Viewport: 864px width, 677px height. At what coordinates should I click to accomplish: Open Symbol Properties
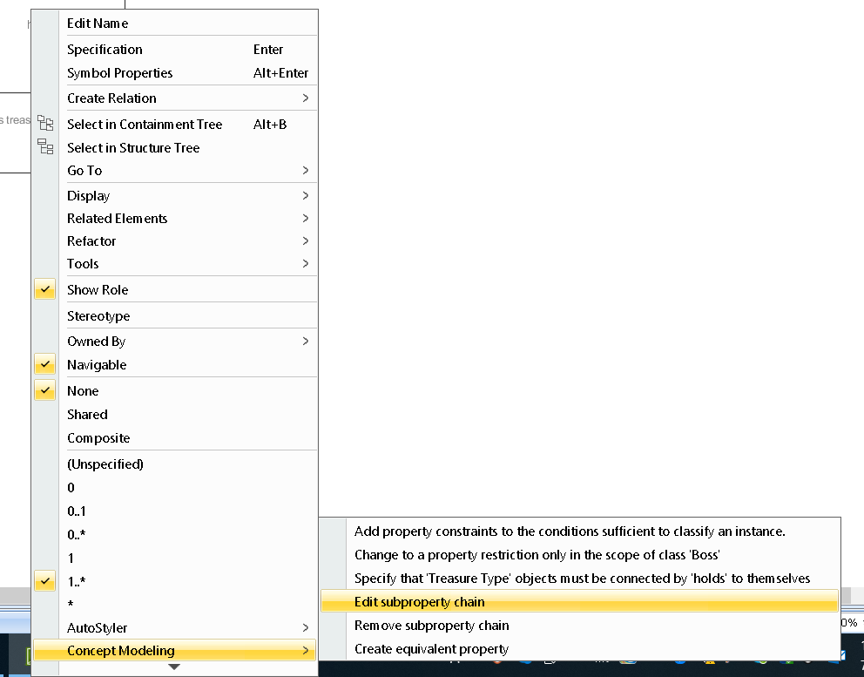tap(175, 73)
